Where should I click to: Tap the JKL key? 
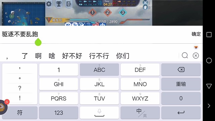pyautogui.click(x=99, y=84)
